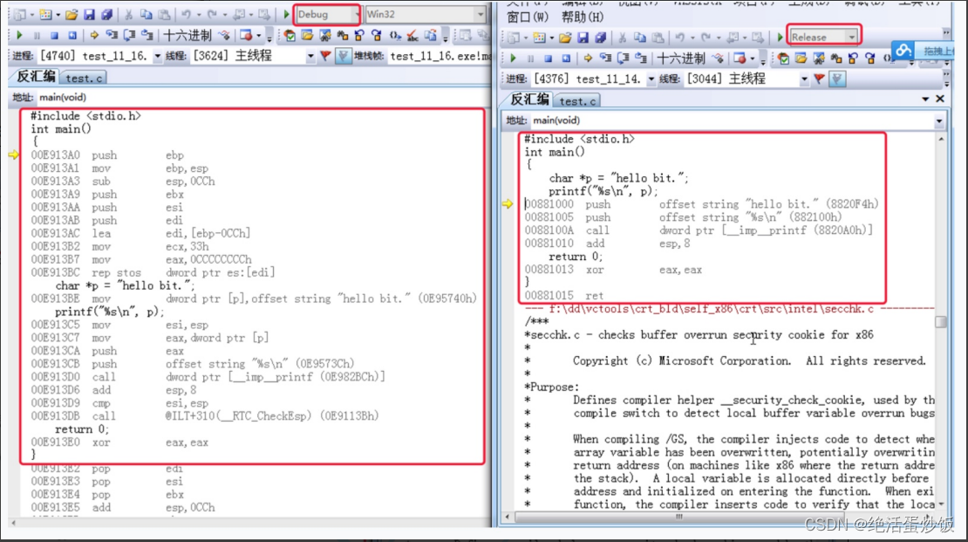The height and width of the screenshot is (542, 968).
Task: Open the 帮助(H) menu
Action: (583, 17)
